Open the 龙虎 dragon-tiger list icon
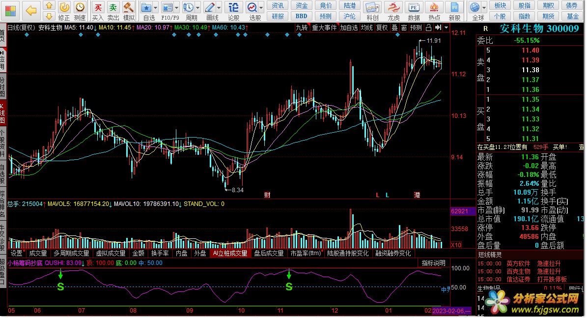This screenshot has height=318, width=587. click(393, 11)
